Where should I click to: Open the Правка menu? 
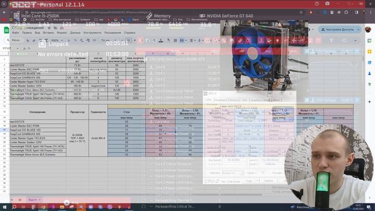(x=27, y=33)
